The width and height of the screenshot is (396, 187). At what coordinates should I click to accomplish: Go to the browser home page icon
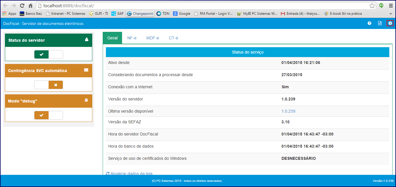tap(30, 5)
